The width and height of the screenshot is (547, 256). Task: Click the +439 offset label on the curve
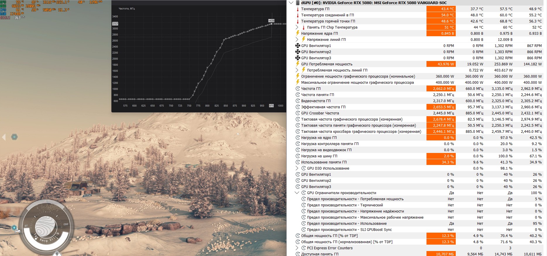271,21
